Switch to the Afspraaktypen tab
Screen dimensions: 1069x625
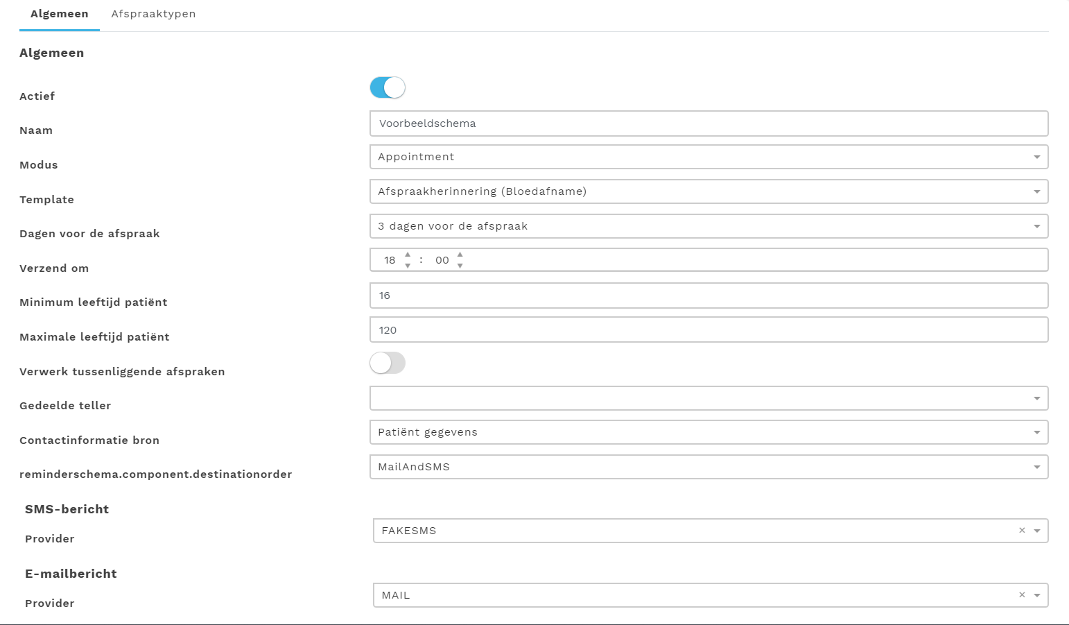coord(153,14)
